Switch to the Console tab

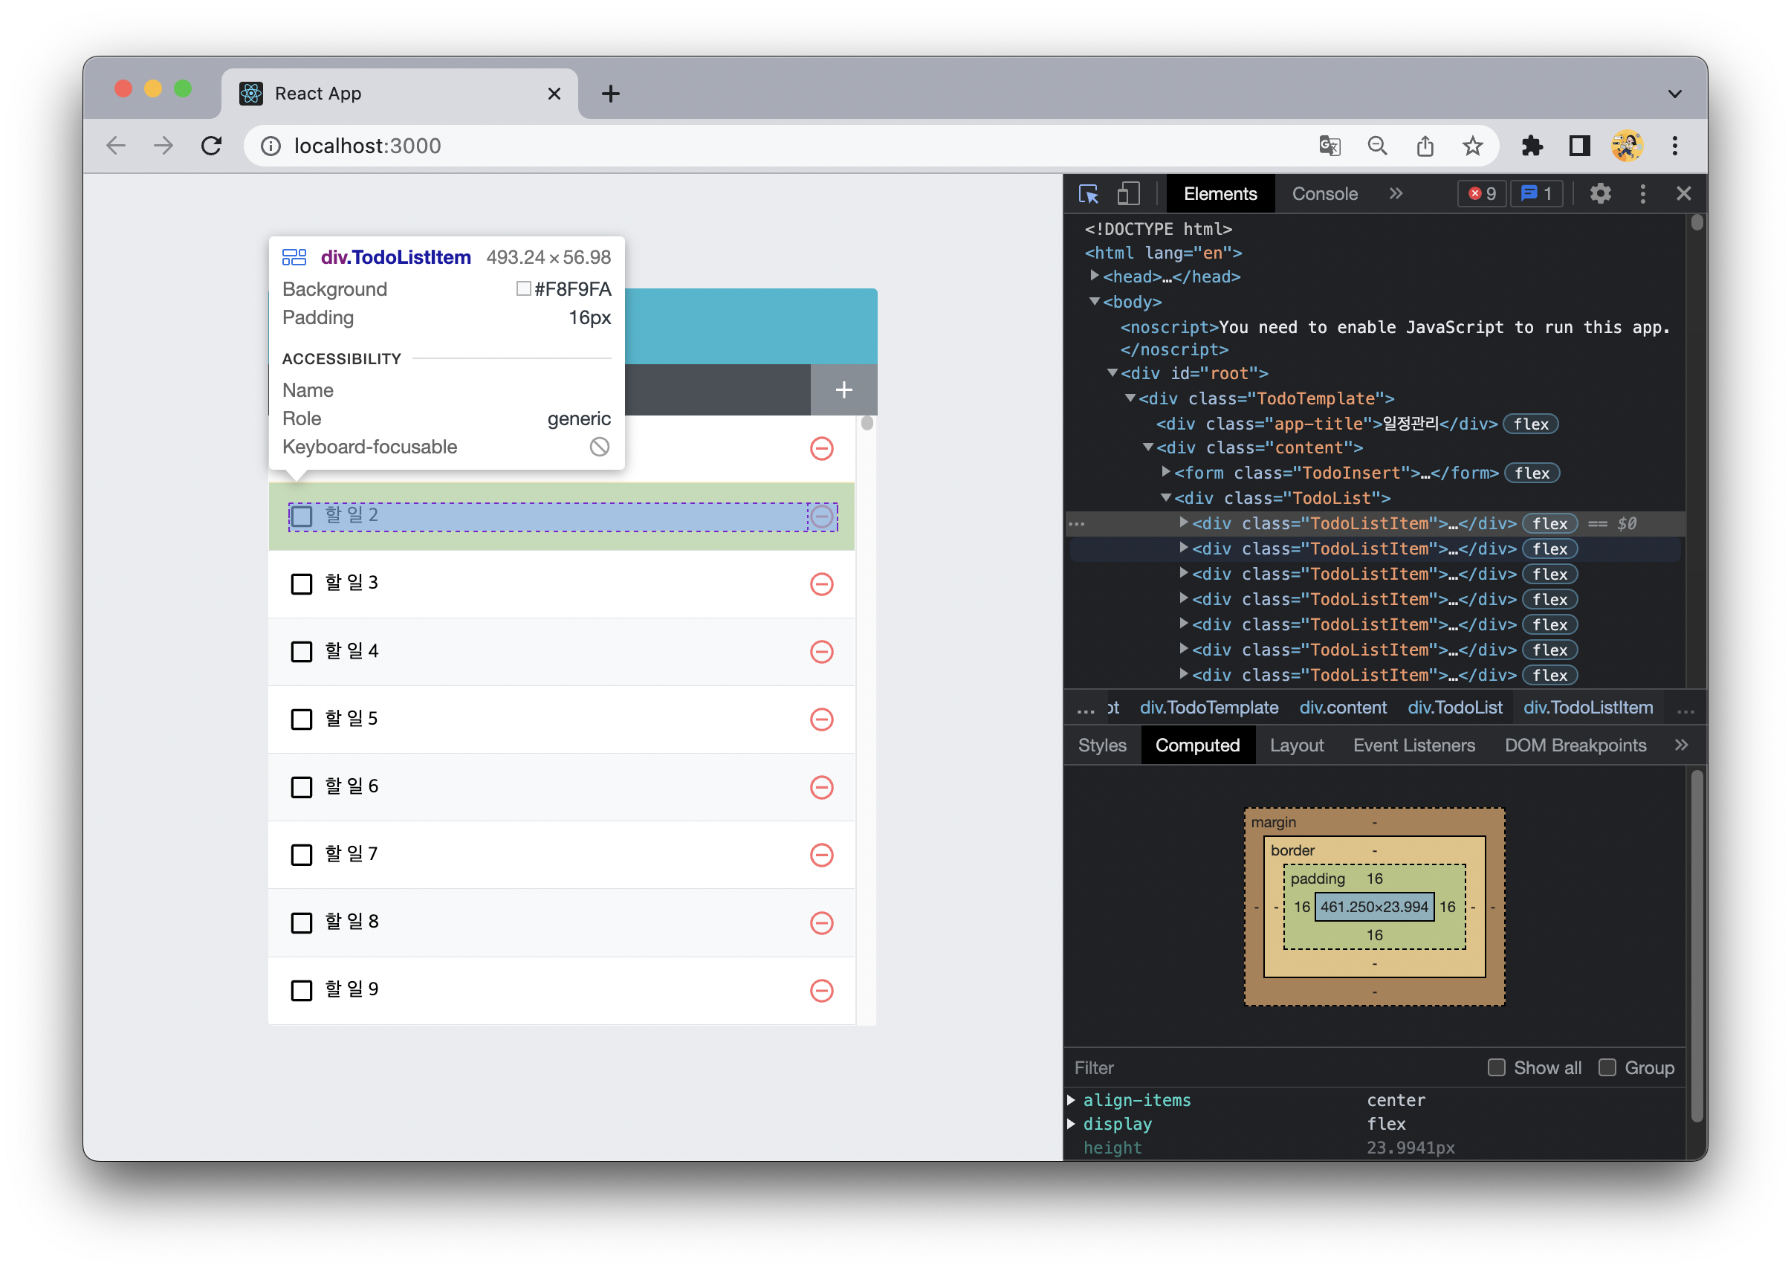1324,194
